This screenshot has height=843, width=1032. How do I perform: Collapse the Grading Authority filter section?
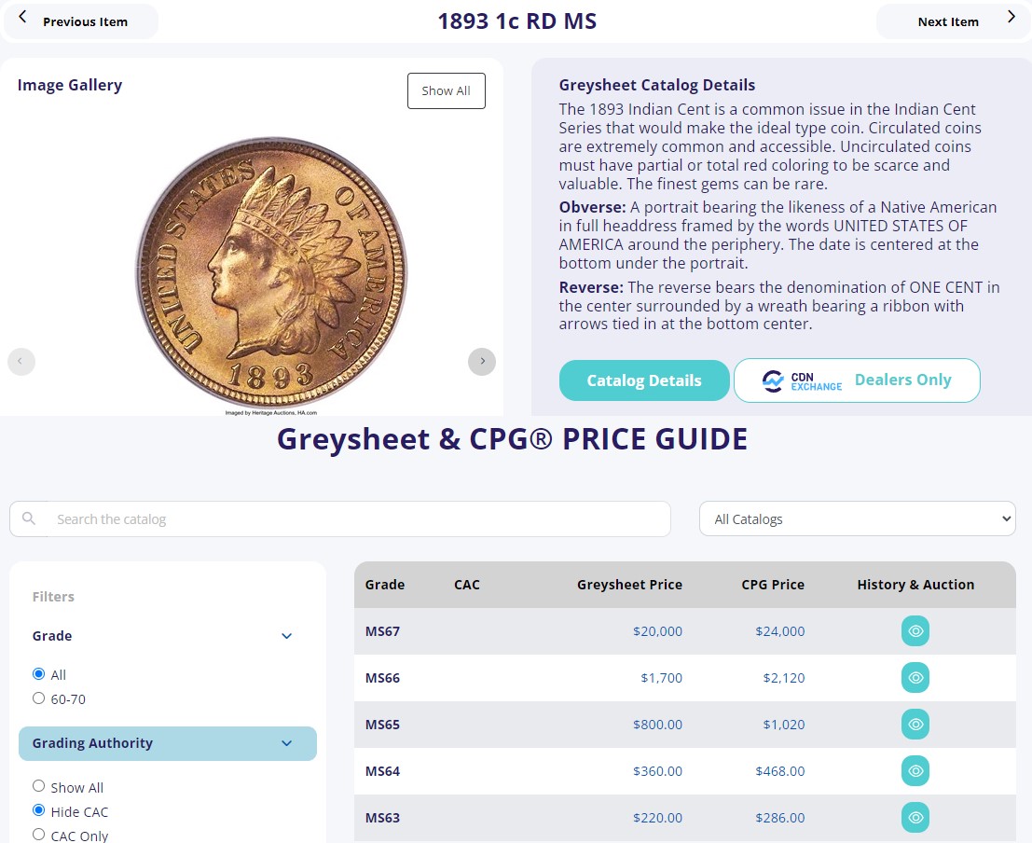pos(287,743)
